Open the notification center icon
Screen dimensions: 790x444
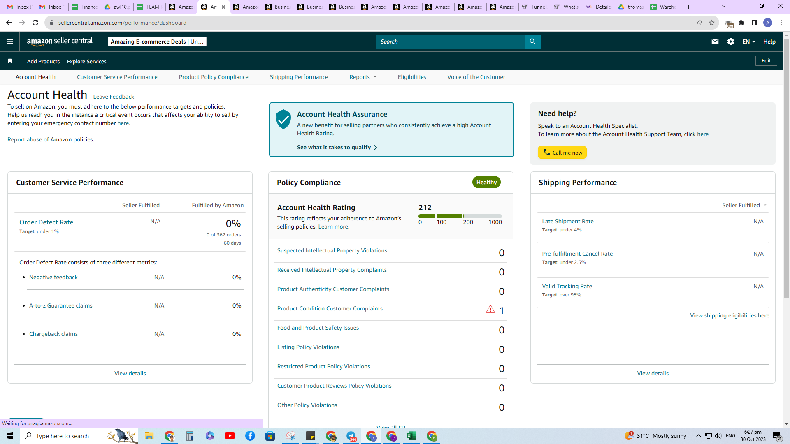pos(777,436)
